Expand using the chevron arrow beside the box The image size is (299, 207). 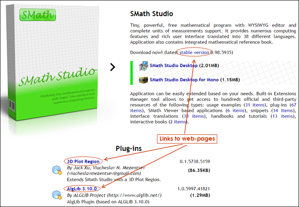click(x=113, y=67)
